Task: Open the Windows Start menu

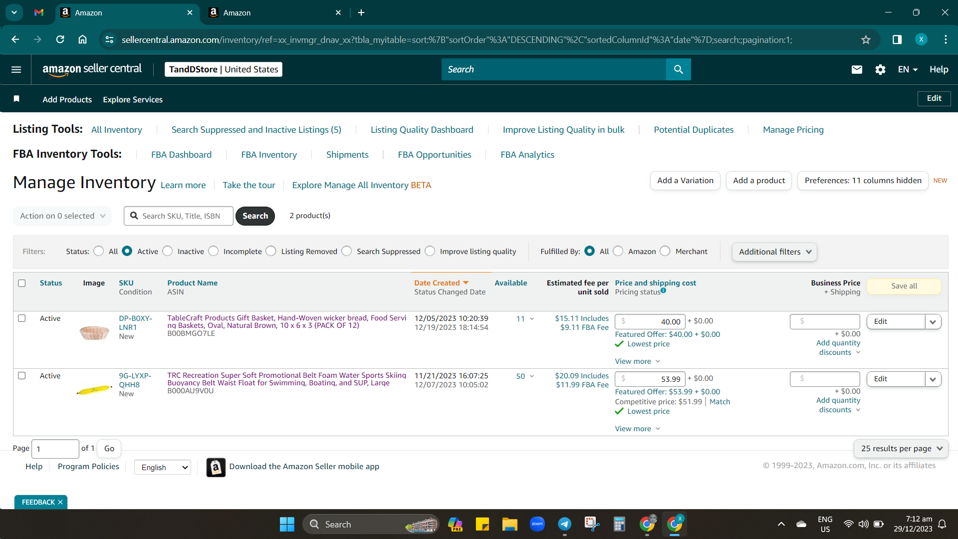Action: click(x=287, y=525)
